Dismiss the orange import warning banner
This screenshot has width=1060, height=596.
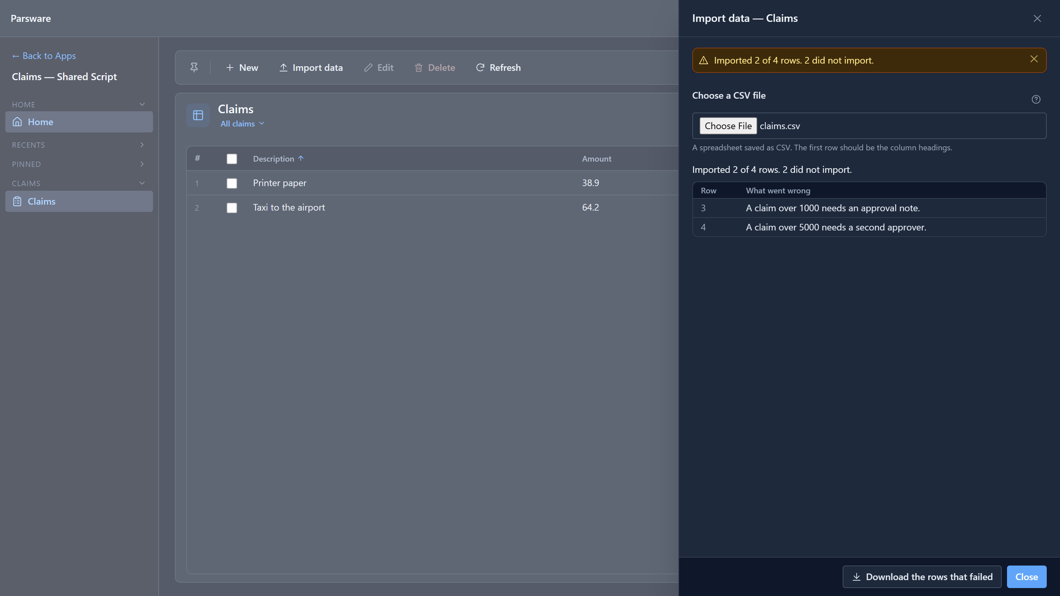(x=1033, y=59)
